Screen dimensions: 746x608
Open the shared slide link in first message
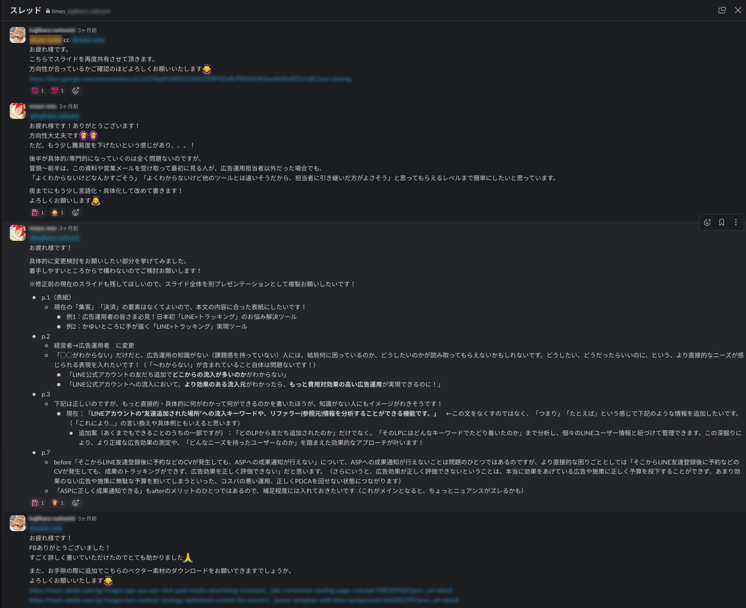pos(190,79)
